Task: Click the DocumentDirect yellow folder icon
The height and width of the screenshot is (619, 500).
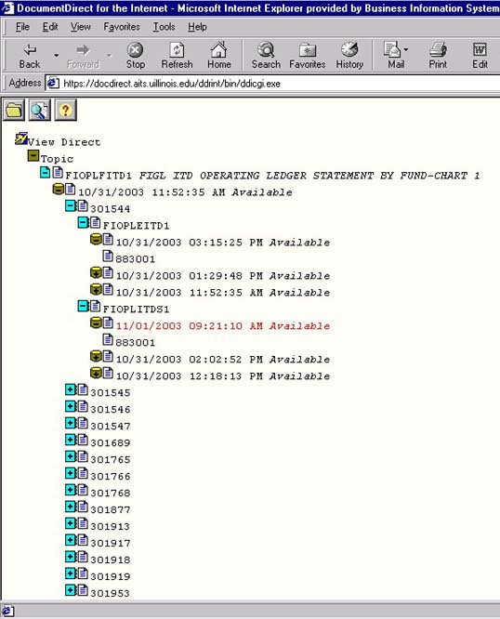Action: (x=14, y=111)
